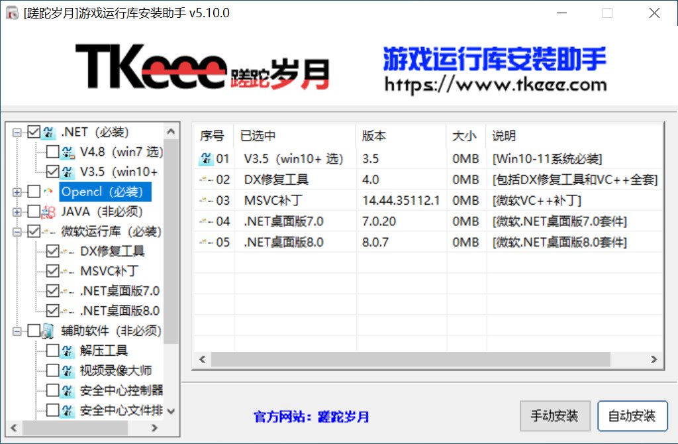Expand the JAVA tree node
Image resolution: width=678 pixels, height=444 pixels.
[17, 212]
